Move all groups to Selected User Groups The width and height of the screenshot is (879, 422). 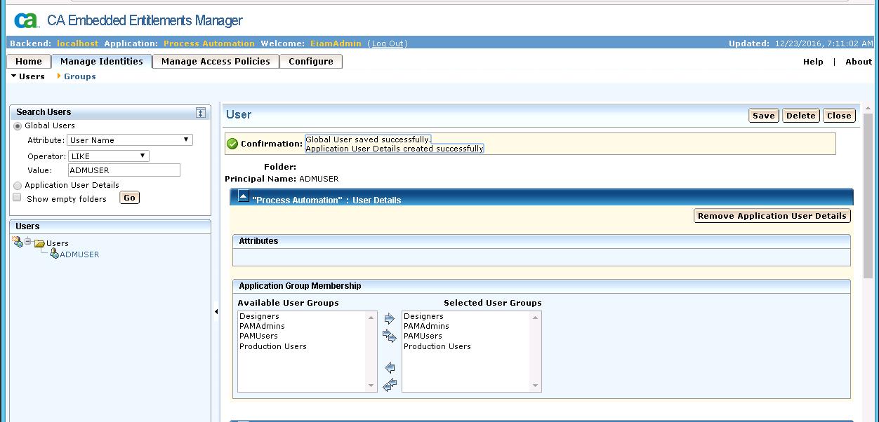pos(390,336)
